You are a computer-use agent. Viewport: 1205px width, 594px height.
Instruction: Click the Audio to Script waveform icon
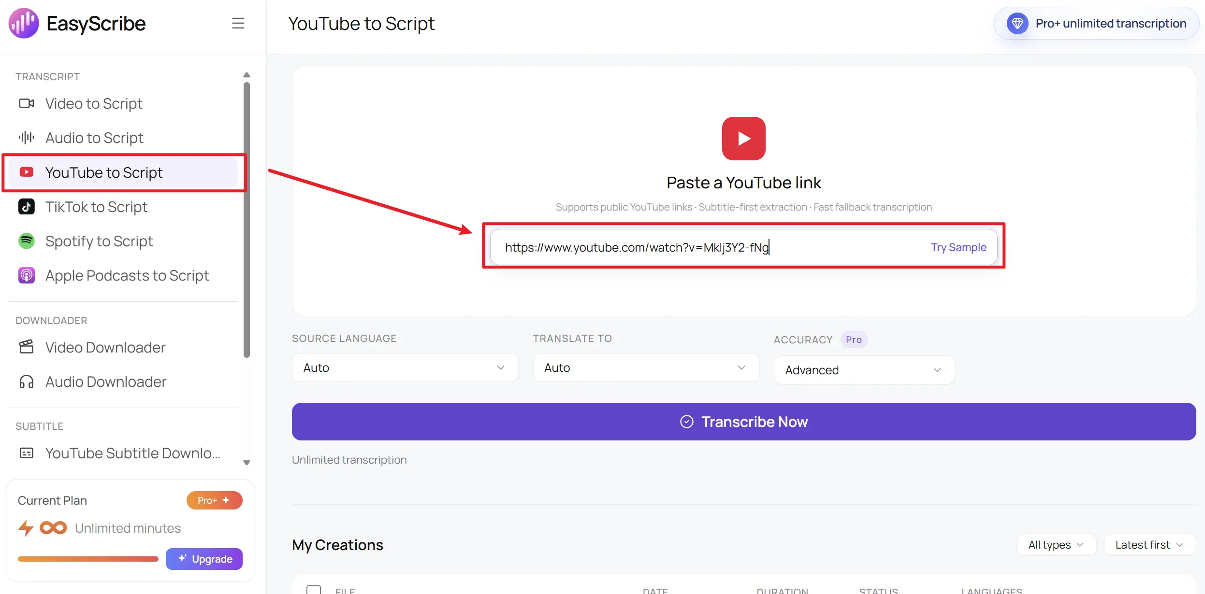27,138
